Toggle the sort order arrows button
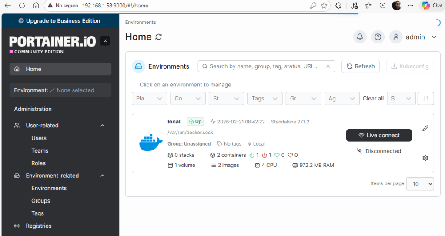 [425, 99]
